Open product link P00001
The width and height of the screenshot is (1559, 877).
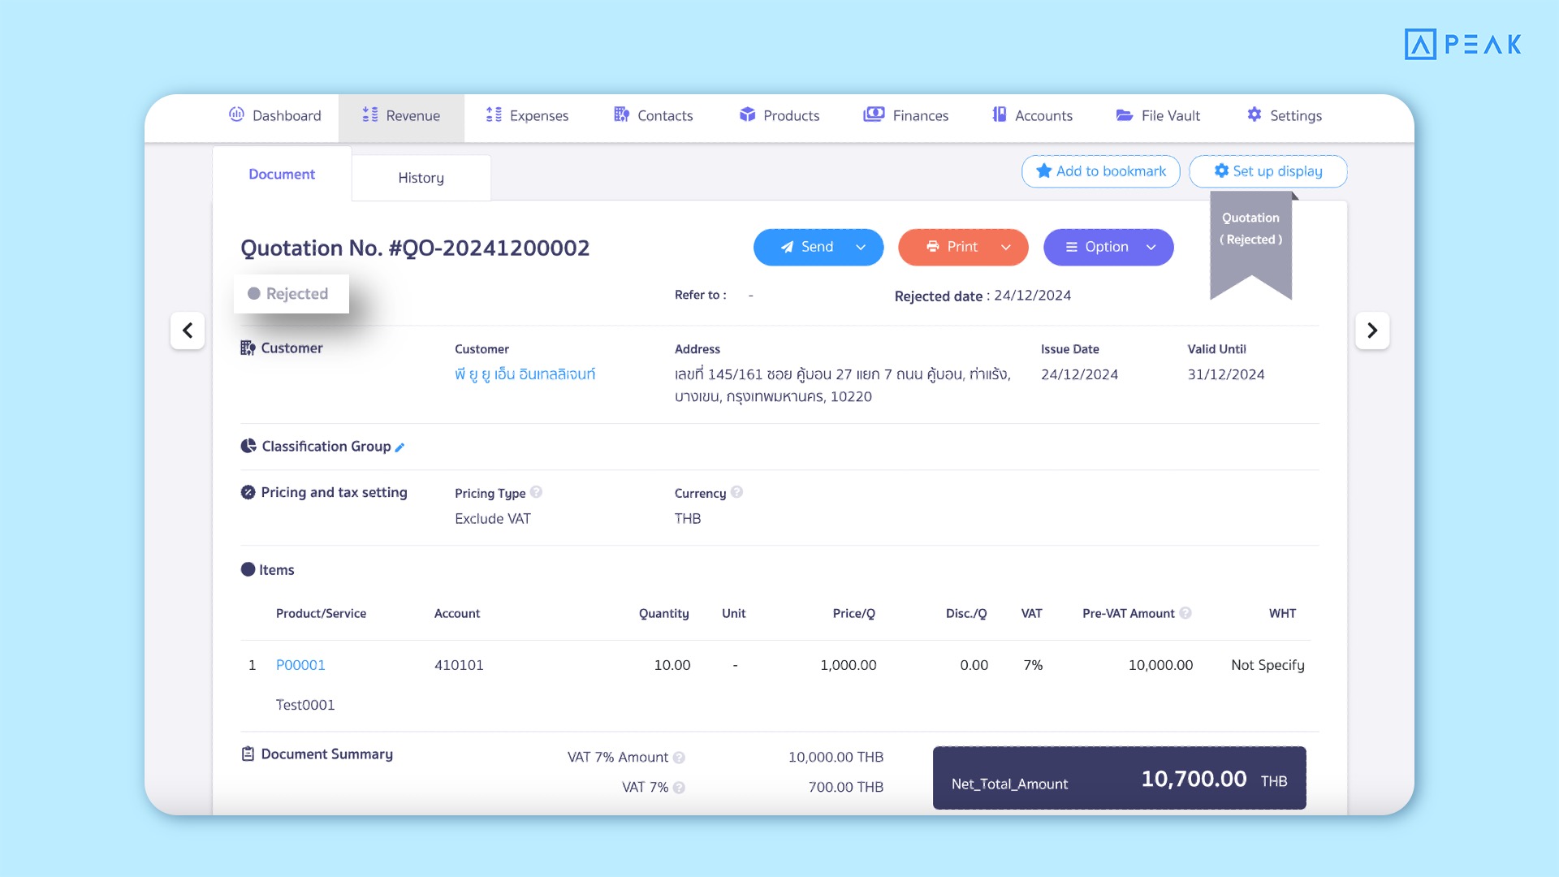point(300,665)
